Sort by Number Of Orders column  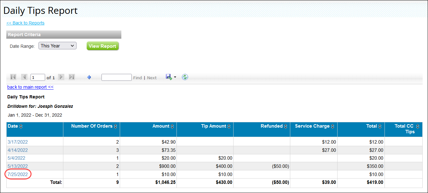(x=115, y=126)
